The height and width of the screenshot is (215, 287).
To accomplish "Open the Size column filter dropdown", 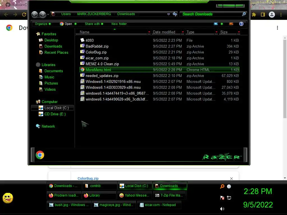I will pyautogui.click(x=239, y=32).
